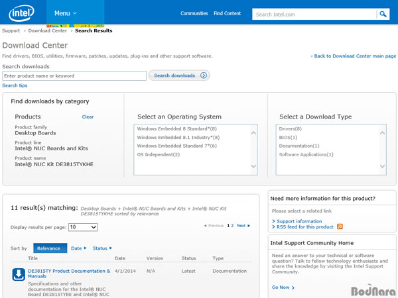Click Intel NUC Kit DE3815TYKHE product name
The image size is (398, 298).
click(x=54, y=164)
